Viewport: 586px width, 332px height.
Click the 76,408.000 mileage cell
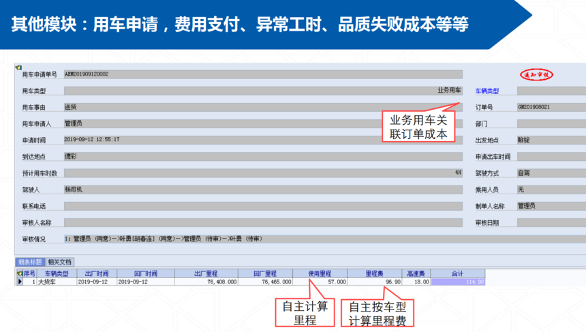click(x=206, y=282)
